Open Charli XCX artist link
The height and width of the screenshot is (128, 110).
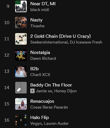(40, 75)
